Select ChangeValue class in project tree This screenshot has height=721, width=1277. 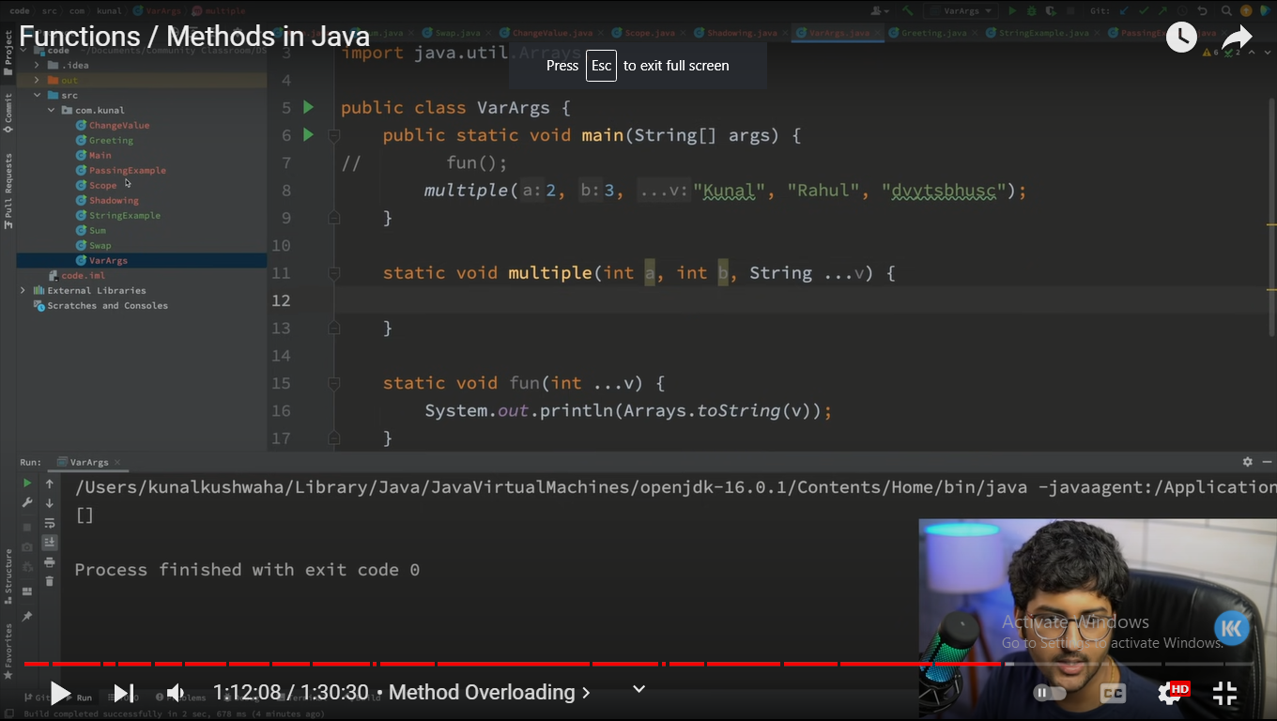(119, 125)
